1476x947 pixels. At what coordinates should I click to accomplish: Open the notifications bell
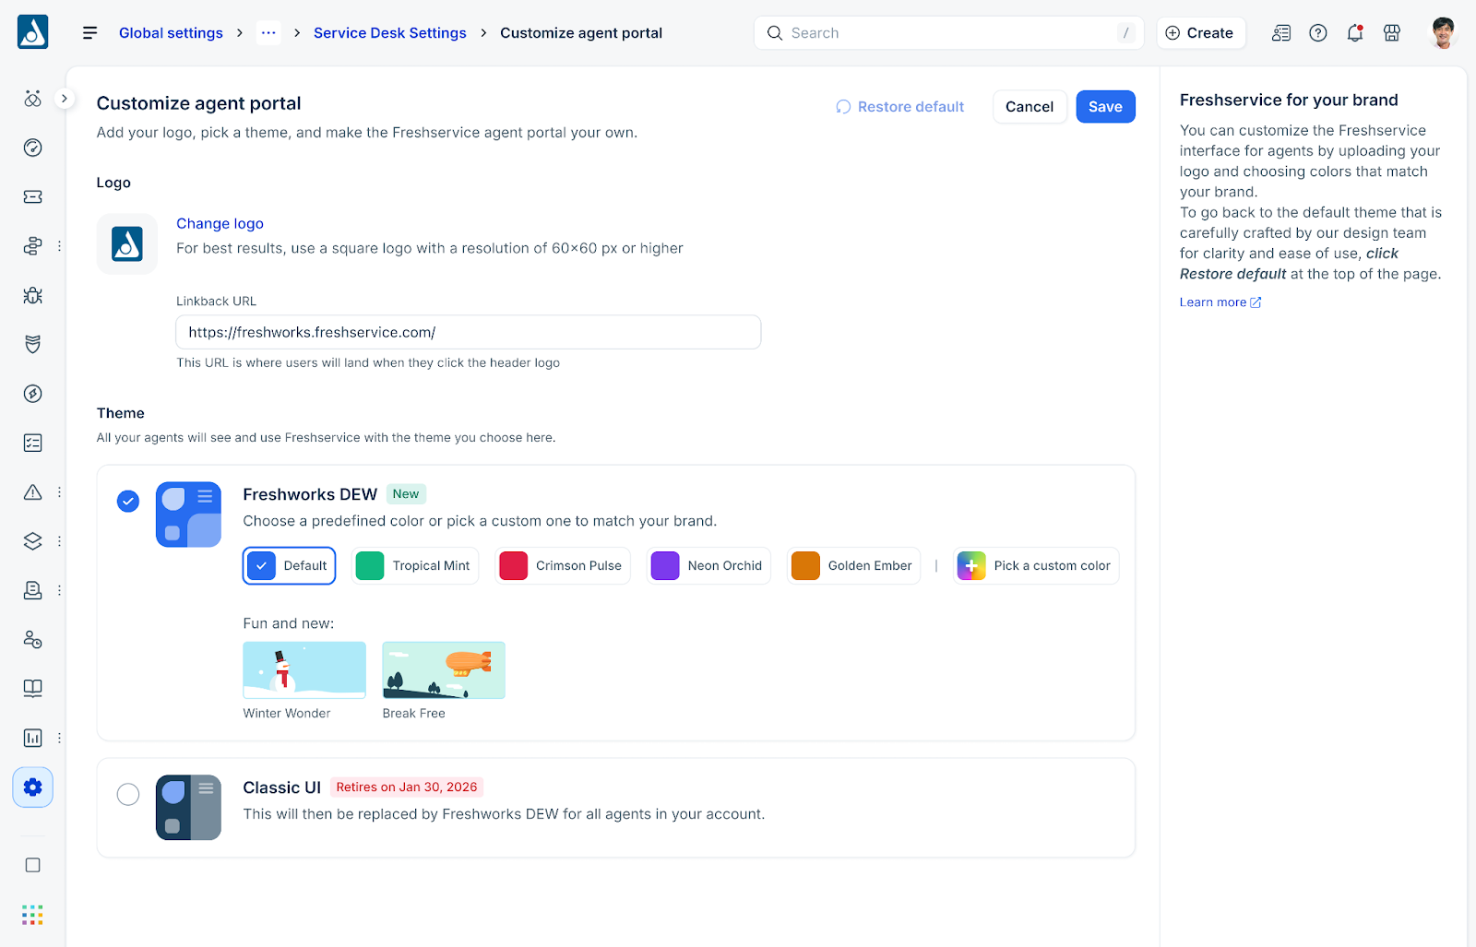[x=1355, y=33]
